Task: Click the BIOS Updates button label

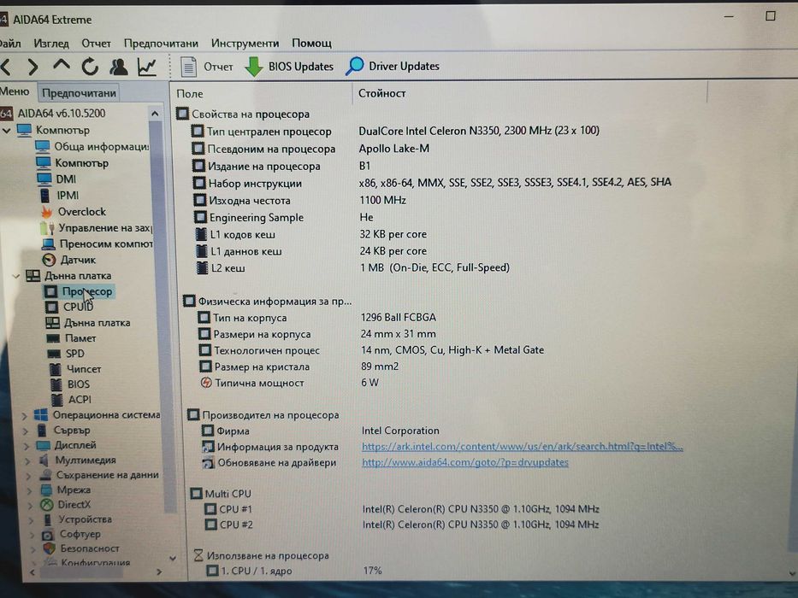Action: [x=301, y=67]
